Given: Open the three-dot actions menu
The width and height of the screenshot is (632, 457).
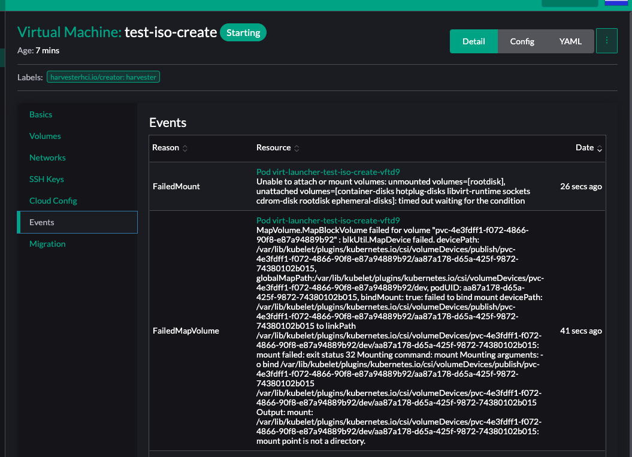Looking at the screenshot, I should pyautogui.click(x=607, y=41).
